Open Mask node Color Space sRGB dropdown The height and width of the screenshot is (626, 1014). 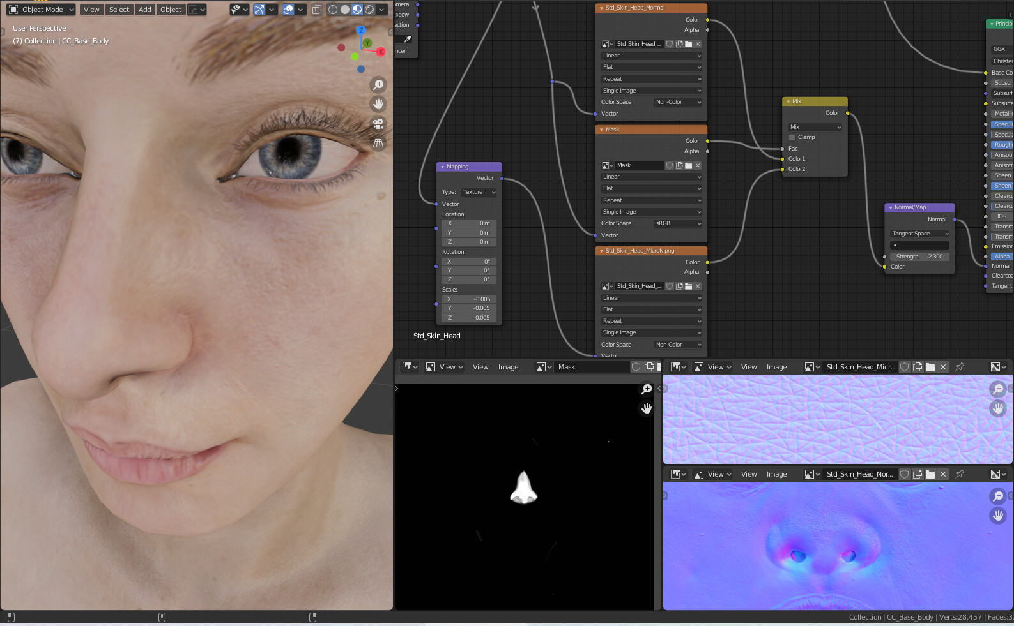pyautogui.click(x=678, y=223)
